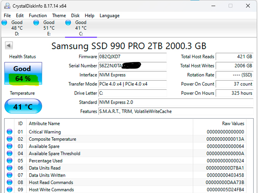Image resolution: width=259 pixels, height=193 pixels.
Task: Select the Data Units Read attribute name
Action: [45, 168]
